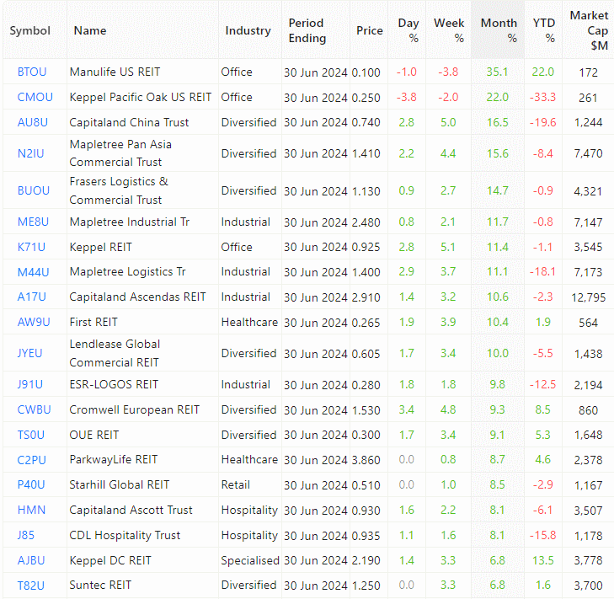614x599 pixels.
Task: Sort by the Period Ending header
Action: pyautogui.click(x=307, y=30)
